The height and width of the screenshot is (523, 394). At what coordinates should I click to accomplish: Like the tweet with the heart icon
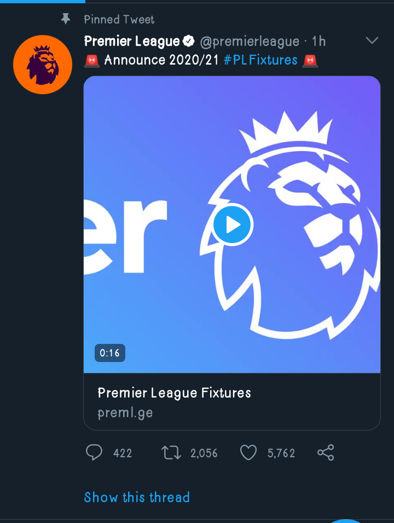[x=248, y=453]
